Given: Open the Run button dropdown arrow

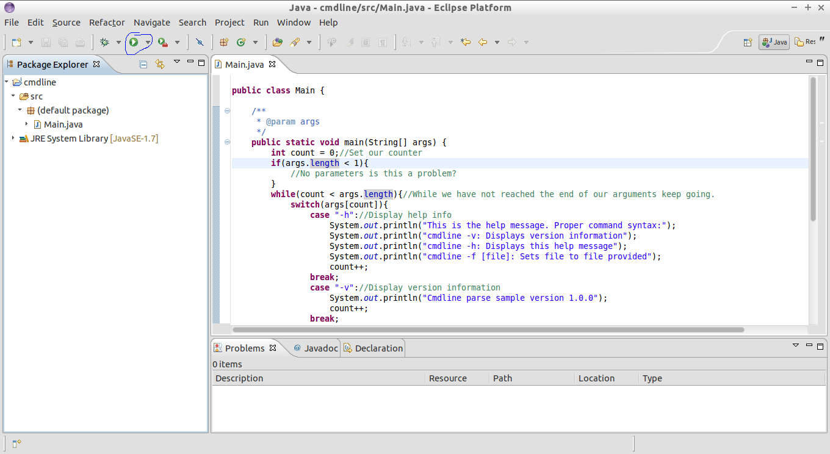Looking at the screenshot, I should [148, 42].
